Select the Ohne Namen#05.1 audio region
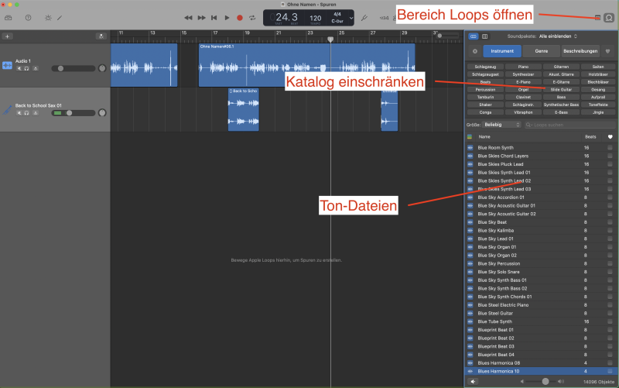This screenshot has height=388, width=619. point(306,65)
